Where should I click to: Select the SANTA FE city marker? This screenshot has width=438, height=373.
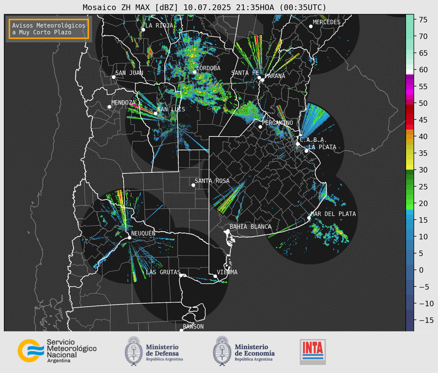point(259,78)
